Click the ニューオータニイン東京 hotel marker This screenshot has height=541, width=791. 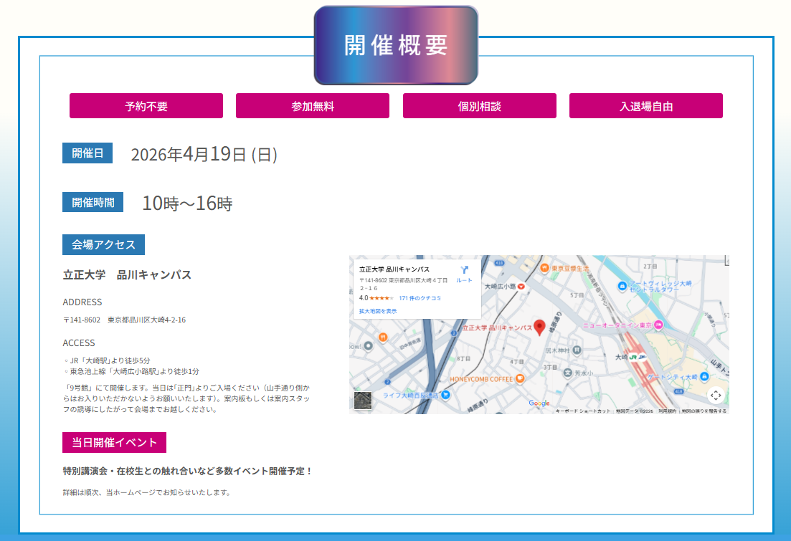(658, 325)
